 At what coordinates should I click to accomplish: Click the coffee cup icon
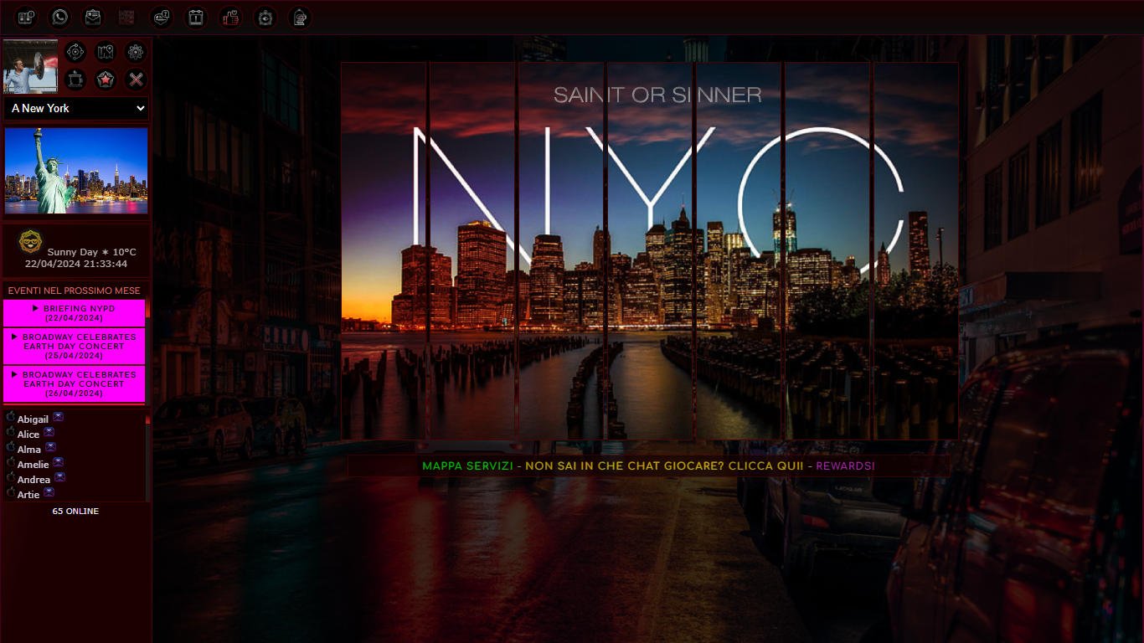75,80
